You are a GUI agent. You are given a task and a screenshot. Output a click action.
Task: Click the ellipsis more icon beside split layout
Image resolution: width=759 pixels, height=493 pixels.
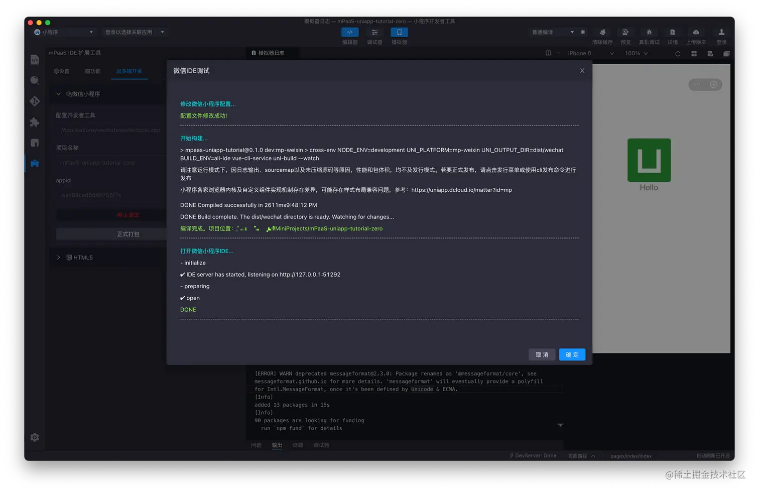[558, 53]
